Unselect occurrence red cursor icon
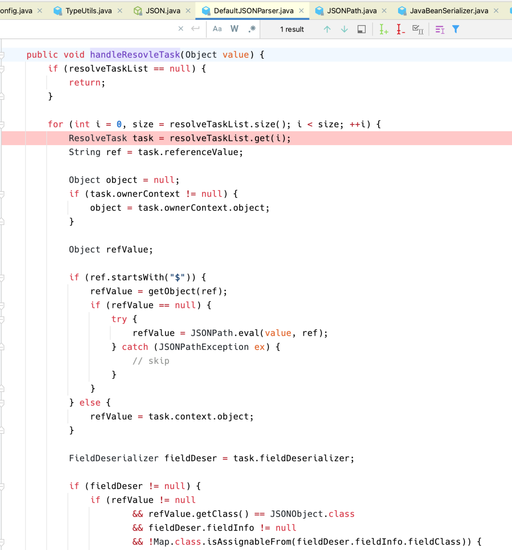The width and height of the screenshot is (512, 550). [401, 29]
